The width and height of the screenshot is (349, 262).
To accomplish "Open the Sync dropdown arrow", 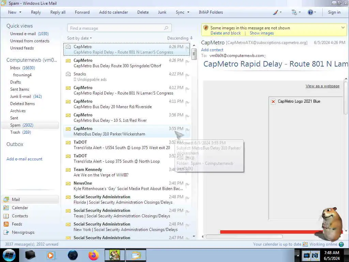I will 188,12.
